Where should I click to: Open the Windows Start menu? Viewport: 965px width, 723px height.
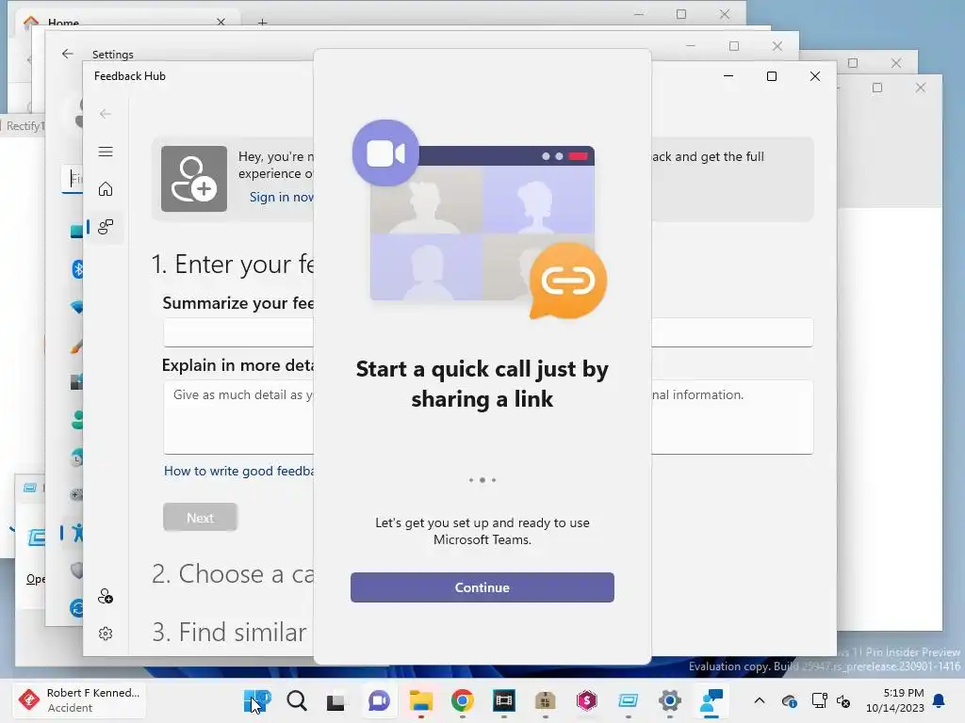pos(256,700)
